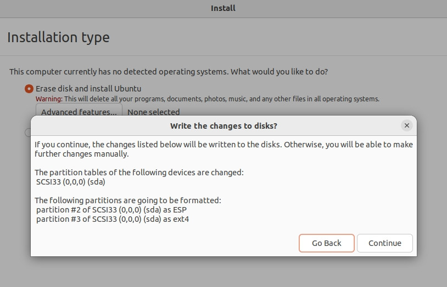Image resolution: width=447 pixels, height=287 pixels.
Task: Click the 'None selected' label
Action: (154, 112)
